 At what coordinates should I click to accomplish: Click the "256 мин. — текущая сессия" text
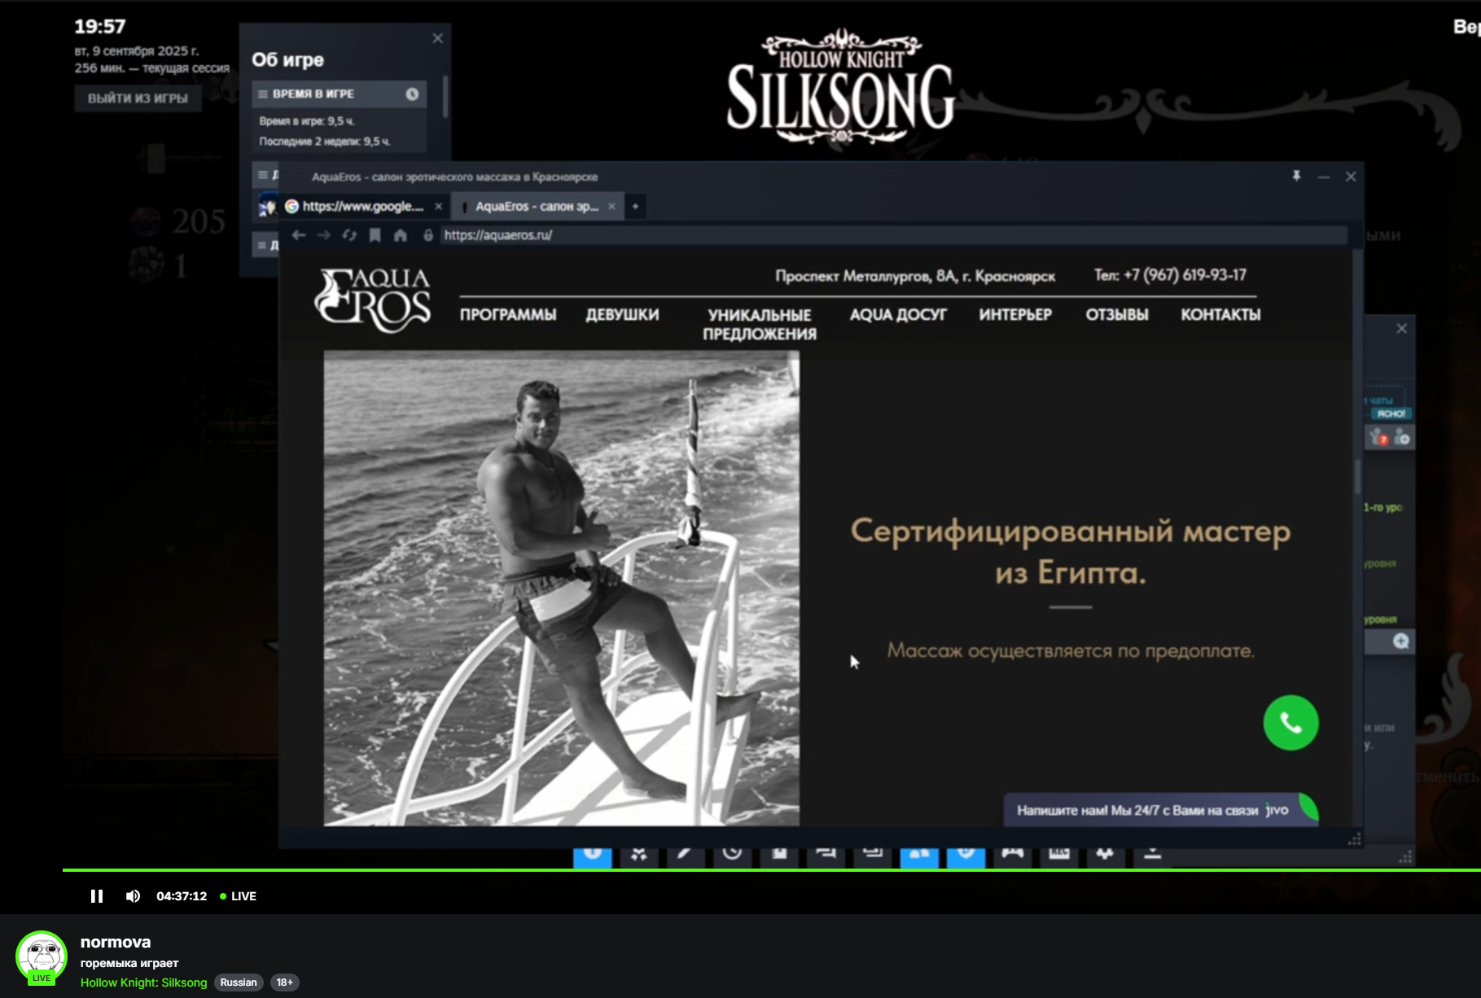[x=152, y=68]
